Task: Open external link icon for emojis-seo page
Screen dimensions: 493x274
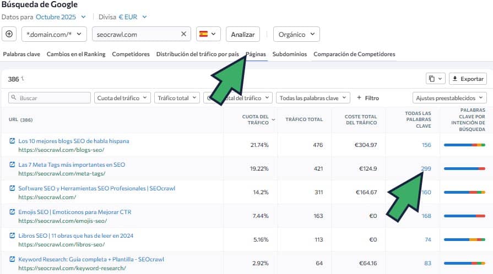Action: coord(12,212)
